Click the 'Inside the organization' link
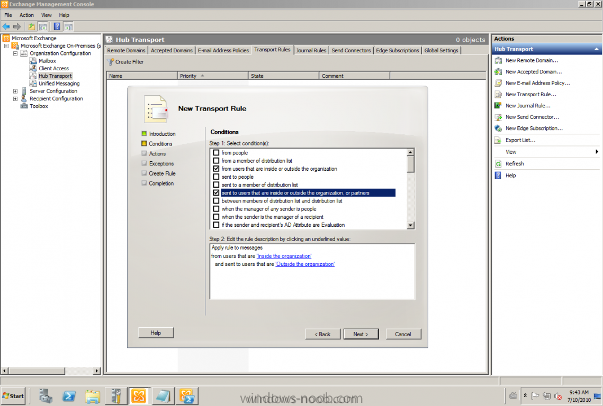 284,256
